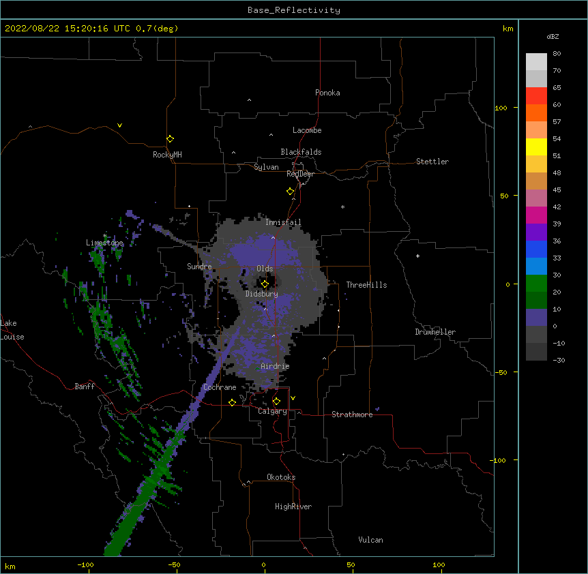Click the yellow station marker south of RedDeer

point(290,191)
